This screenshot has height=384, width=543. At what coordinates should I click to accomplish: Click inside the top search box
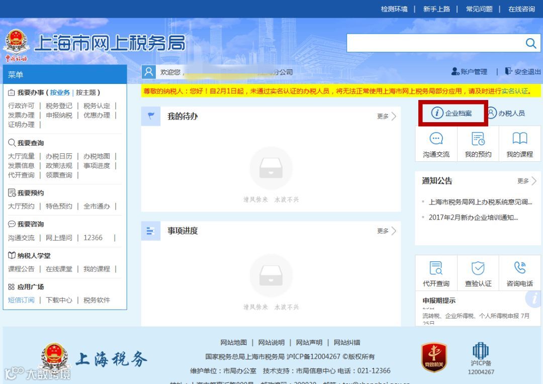click(435, 43)
